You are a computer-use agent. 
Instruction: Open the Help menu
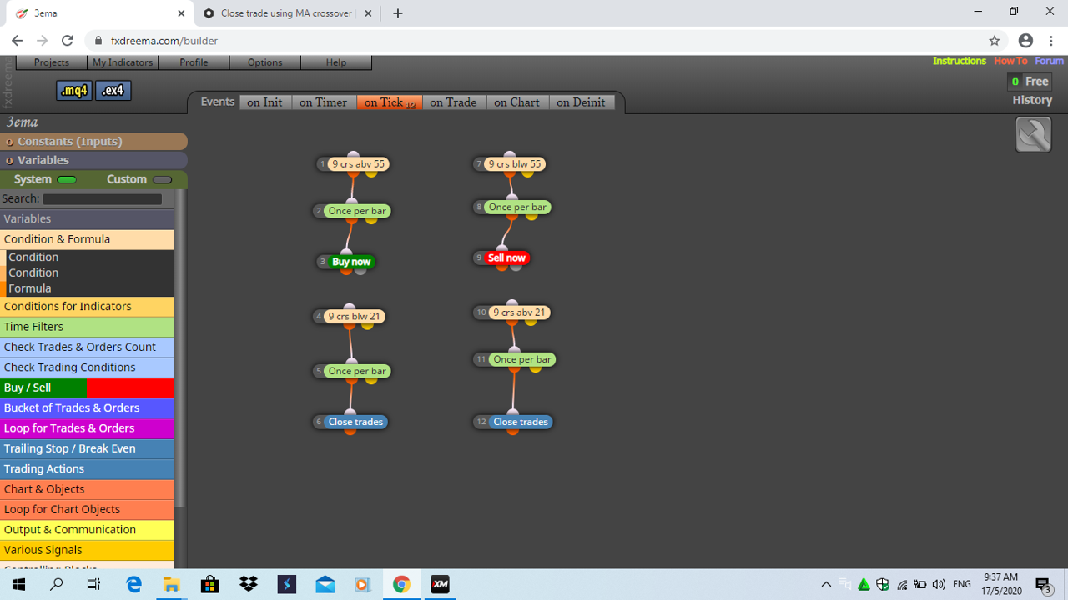[x=336, y=62]
